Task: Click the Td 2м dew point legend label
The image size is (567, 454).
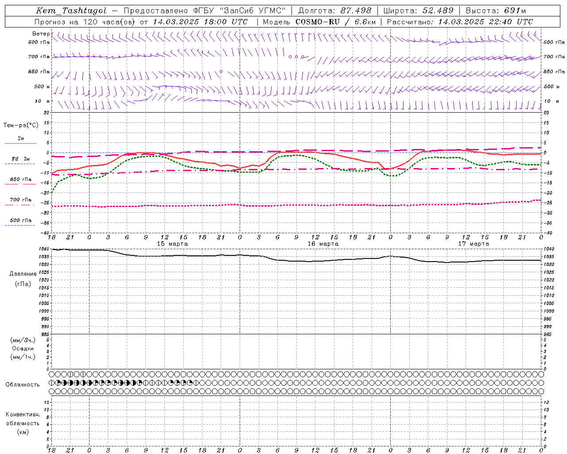Action: pos(20,159)
